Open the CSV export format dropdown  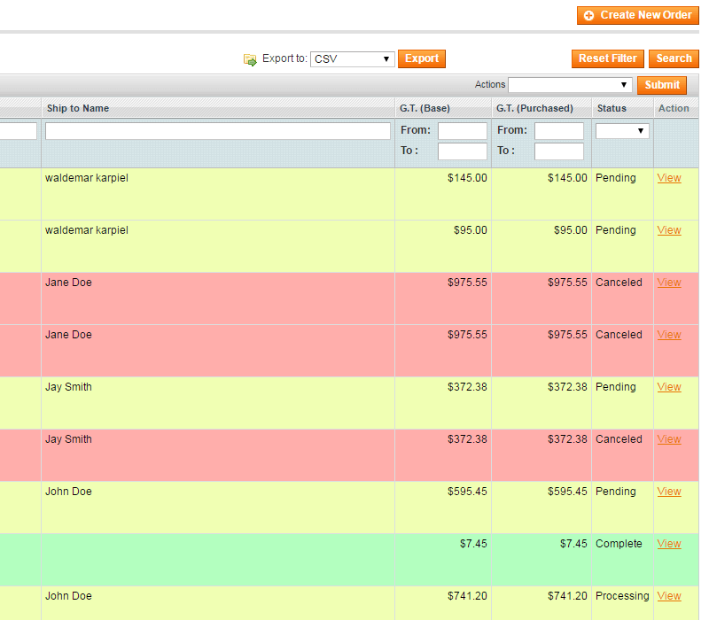352,59
